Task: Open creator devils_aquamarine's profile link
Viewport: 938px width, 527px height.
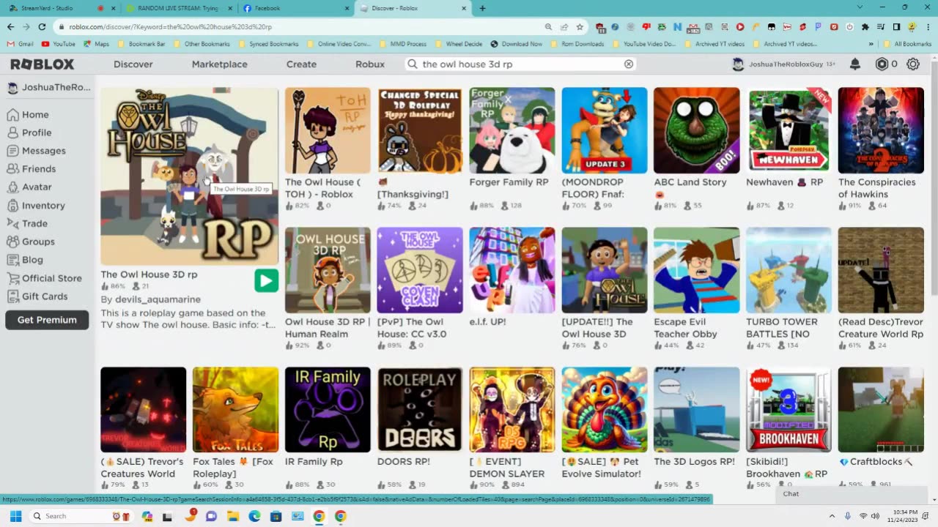Action: tap(157, 299)
